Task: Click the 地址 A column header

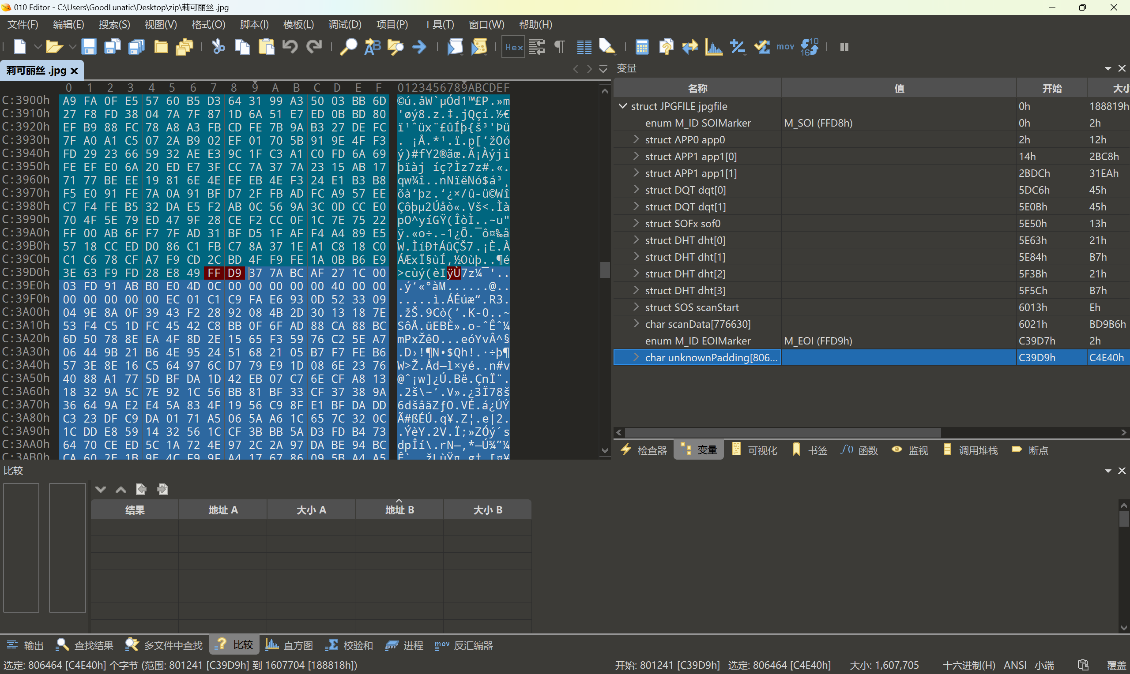Action: (222, 509)
